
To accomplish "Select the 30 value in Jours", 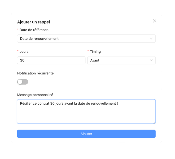I will pos(22,60).
